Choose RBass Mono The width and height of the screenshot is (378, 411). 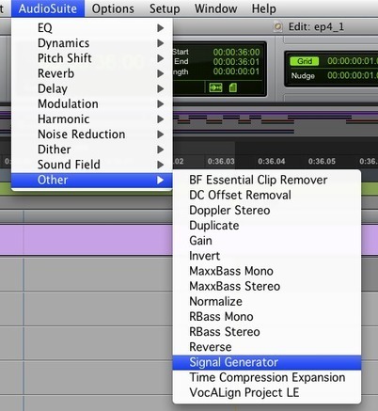(x=267, y=317)
